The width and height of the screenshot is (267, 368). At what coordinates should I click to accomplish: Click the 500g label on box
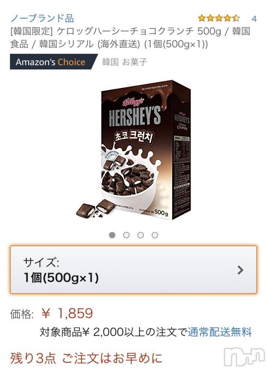pos(161,213)
